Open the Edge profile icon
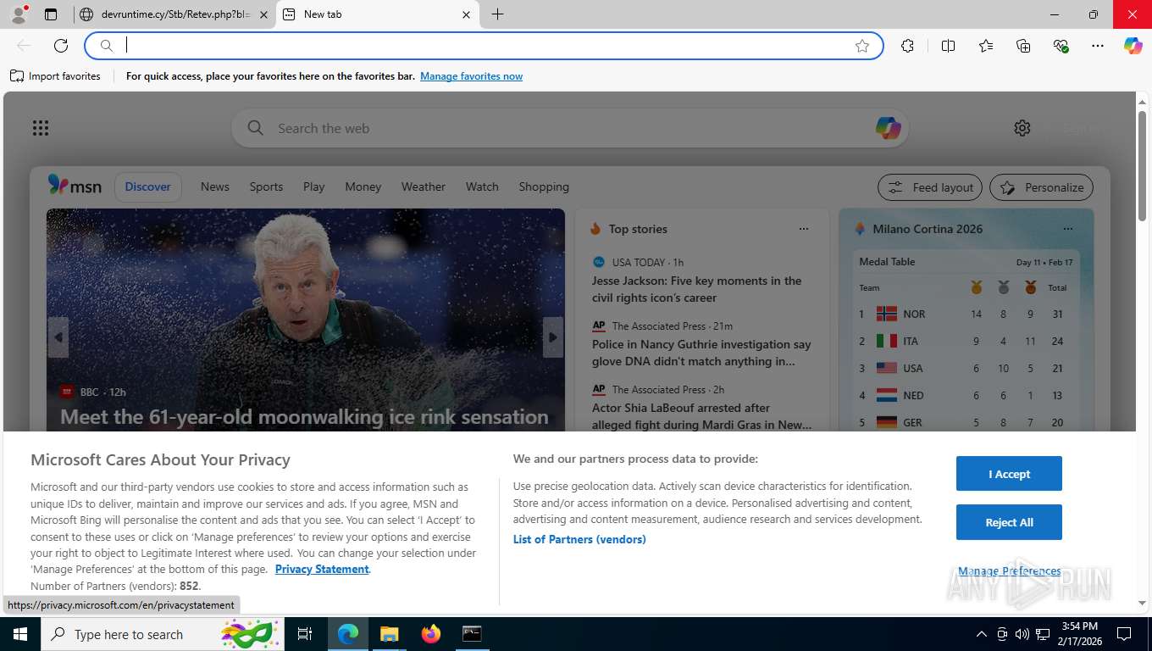The image size is (1152, 651). [18, 14]
